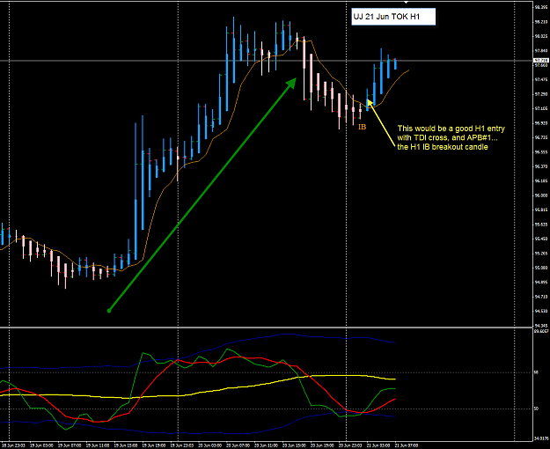Viewport: 550px width, 449px height.
Task: Click the "the H1 IB breakout candle" line
Action: 443,147
